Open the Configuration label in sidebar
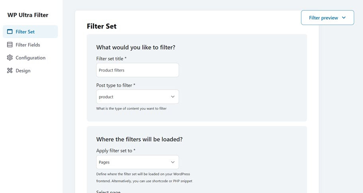This screenshot has height=193, width=363. (x=31, y=58)
